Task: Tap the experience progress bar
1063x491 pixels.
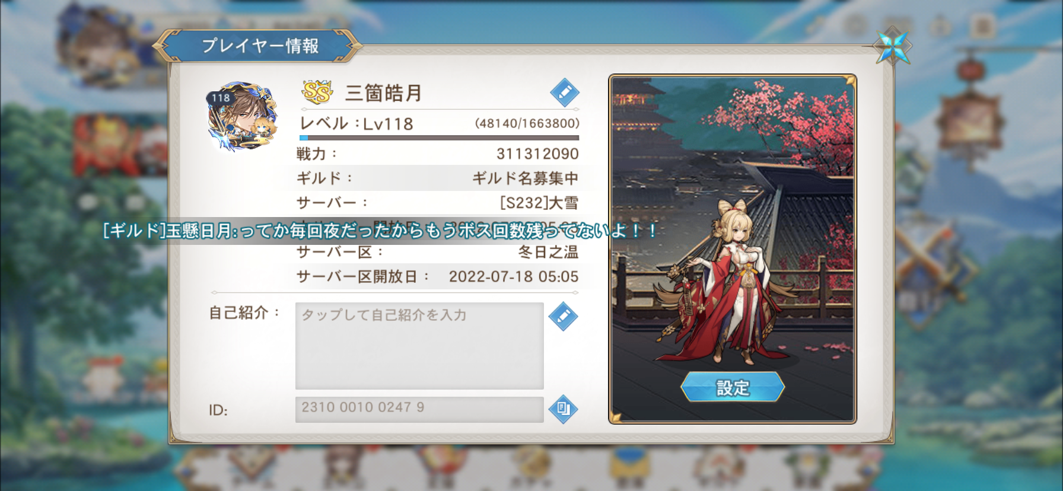Action: (439, 138)
